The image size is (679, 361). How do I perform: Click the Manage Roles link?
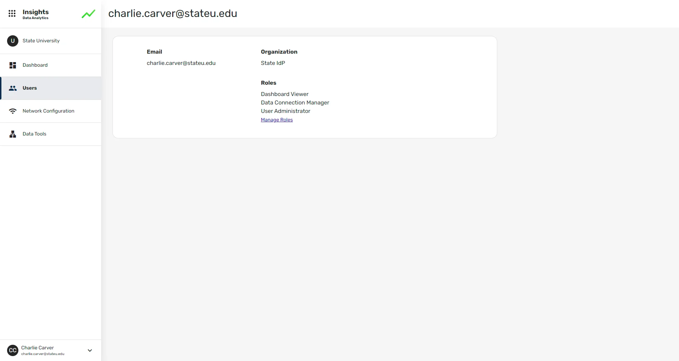point(277,120)
